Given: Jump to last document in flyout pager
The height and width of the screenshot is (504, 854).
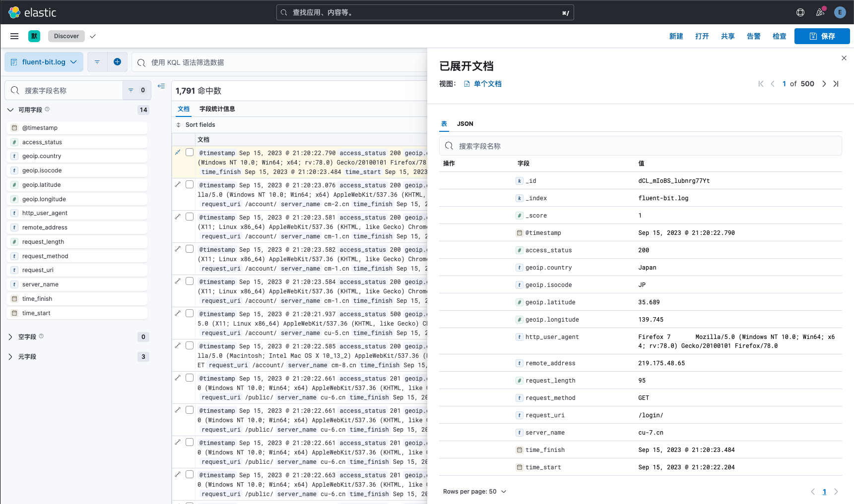Looking at the screenshot, I should 836,84.
